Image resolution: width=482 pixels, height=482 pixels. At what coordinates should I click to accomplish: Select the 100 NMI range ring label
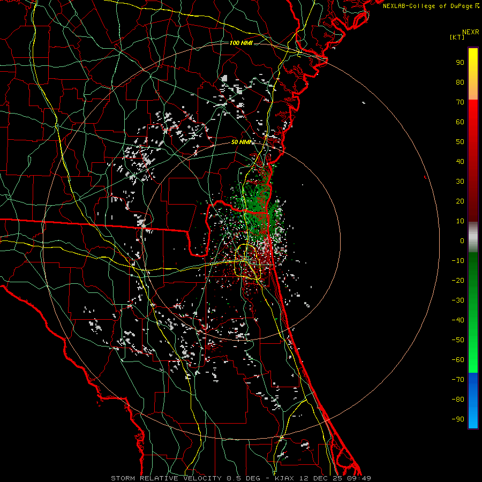241,43
